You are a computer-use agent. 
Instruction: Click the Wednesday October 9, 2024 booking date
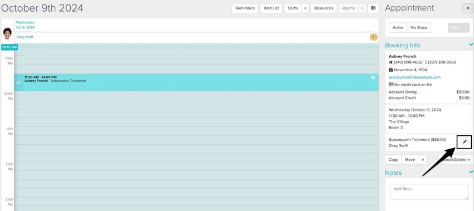pos(415,110)
